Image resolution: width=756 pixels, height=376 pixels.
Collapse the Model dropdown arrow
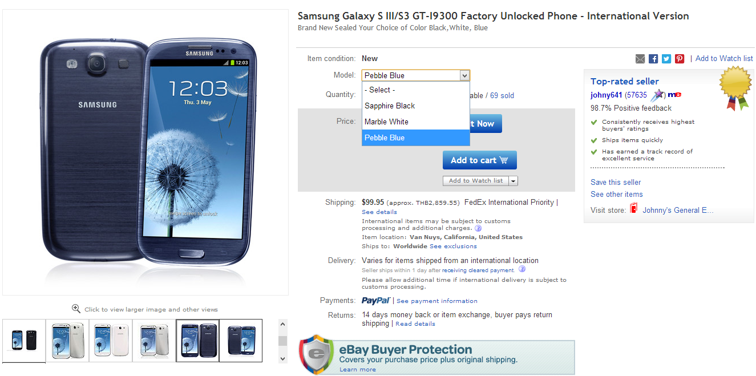(464, 75)
